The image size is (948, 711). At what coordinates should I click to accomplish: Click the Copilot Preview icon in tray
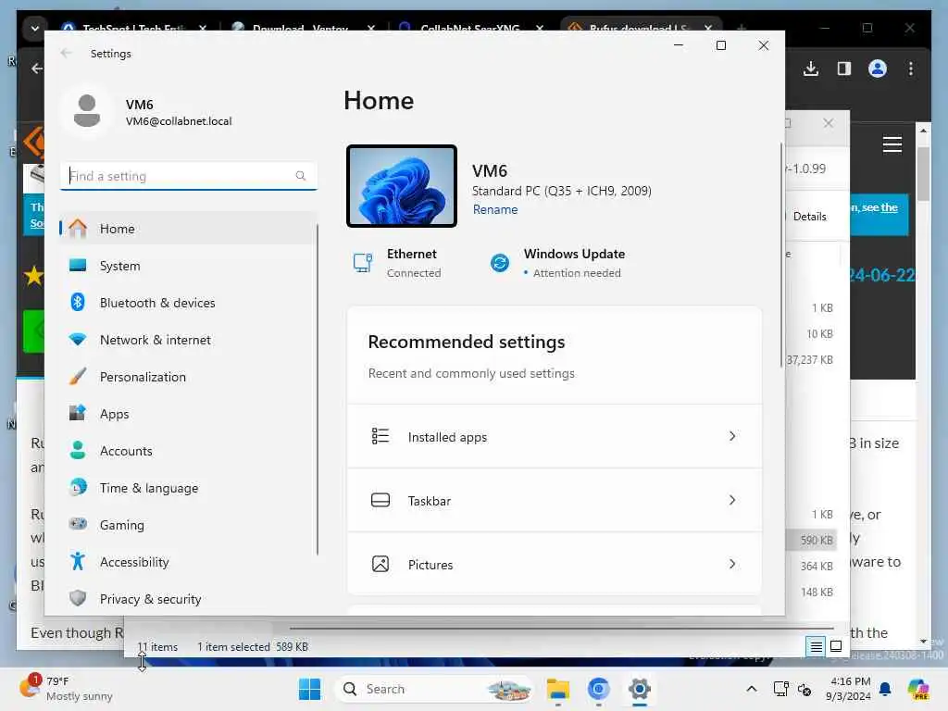point(918,689)
